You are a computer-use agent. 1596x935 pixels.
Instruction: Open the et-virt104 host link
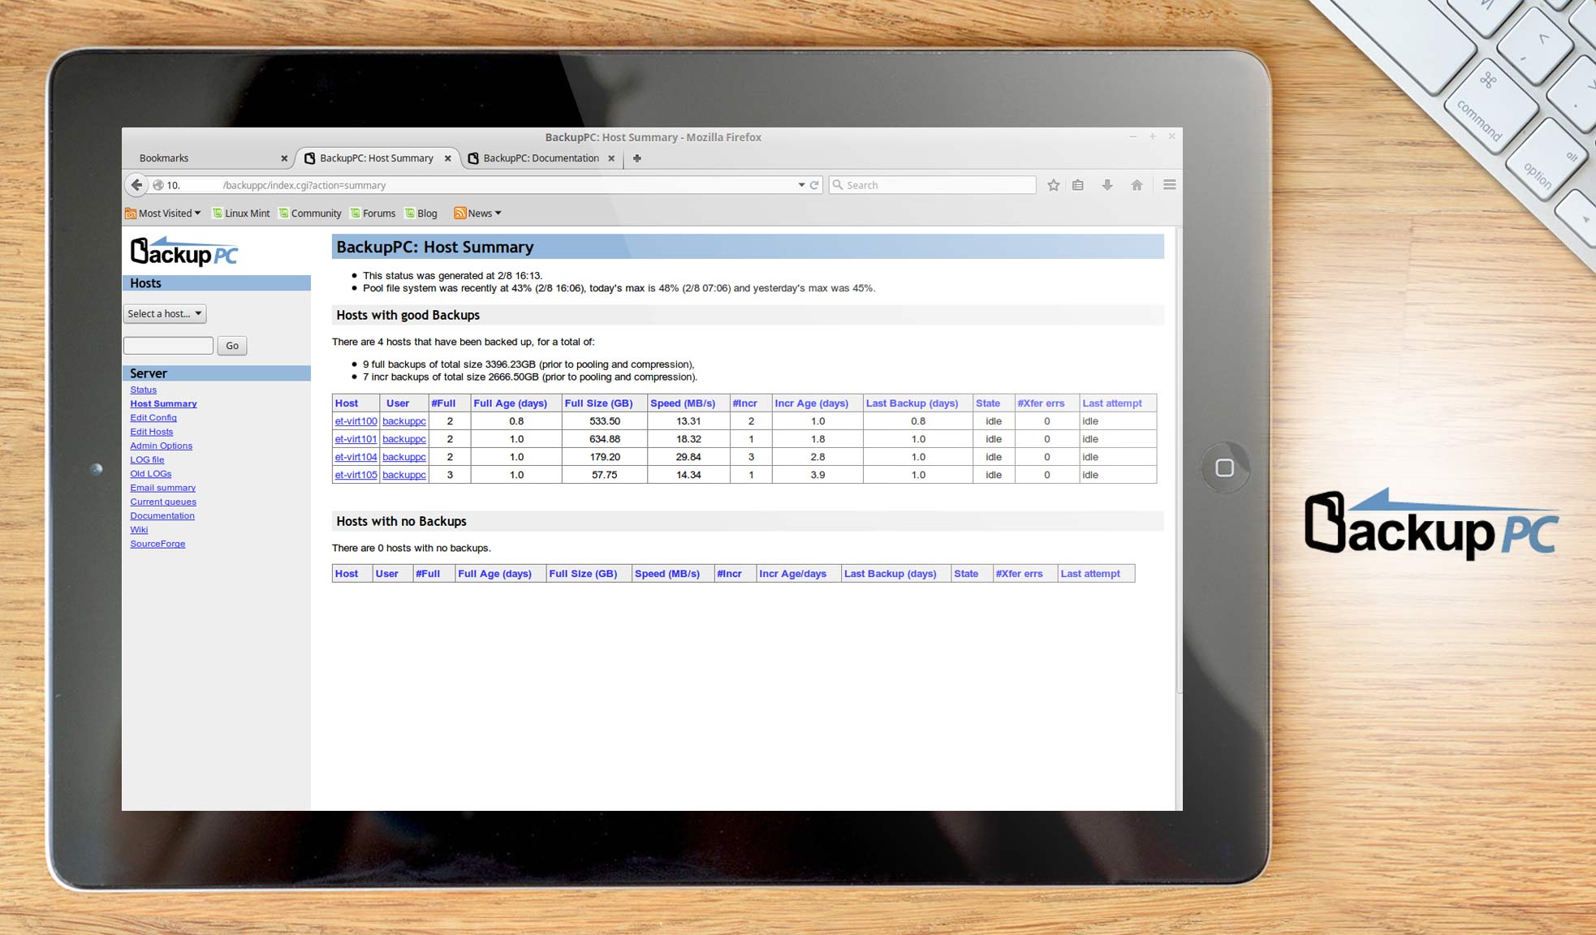(356, 457)
